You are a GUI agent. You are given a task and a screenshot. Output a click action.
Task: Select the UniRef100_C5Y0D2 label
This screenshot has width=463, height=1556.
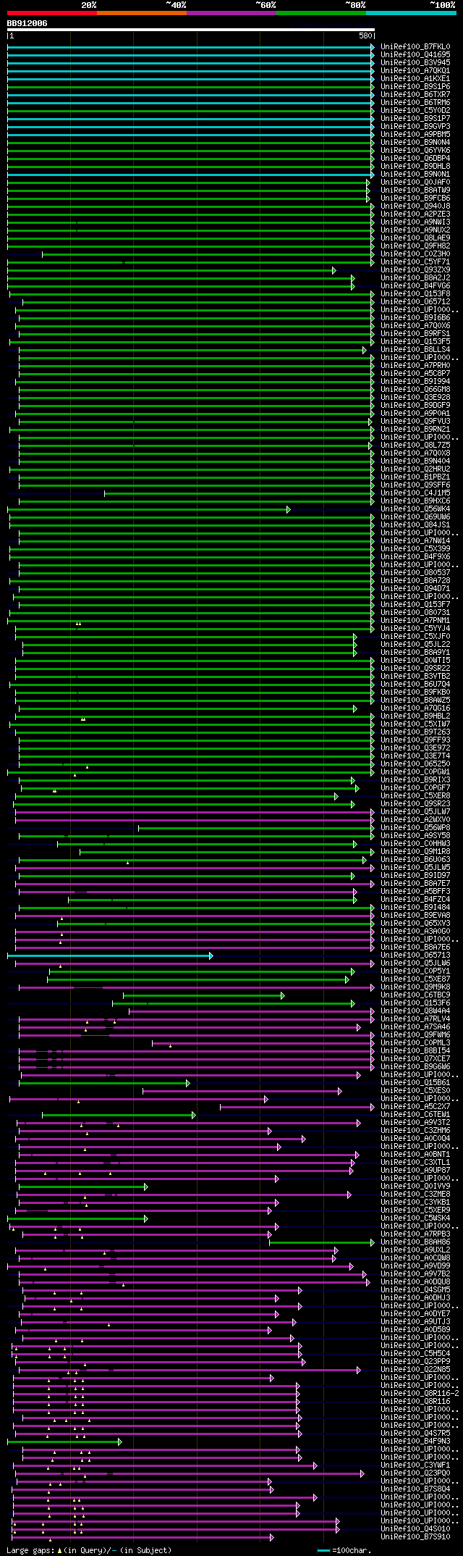(415, 111)
